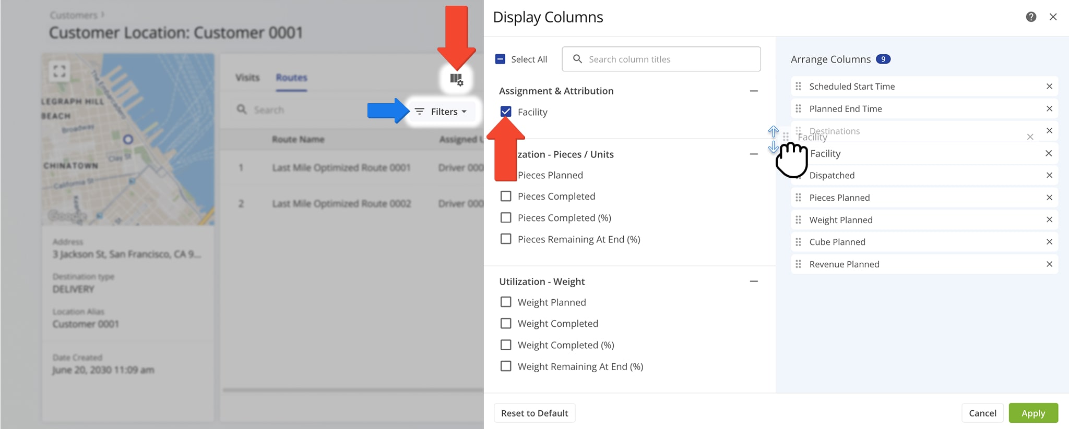The image size is (1069, 429).
Task: Enable Pieces Completed (%) column
Action: [x=506, y=217]
